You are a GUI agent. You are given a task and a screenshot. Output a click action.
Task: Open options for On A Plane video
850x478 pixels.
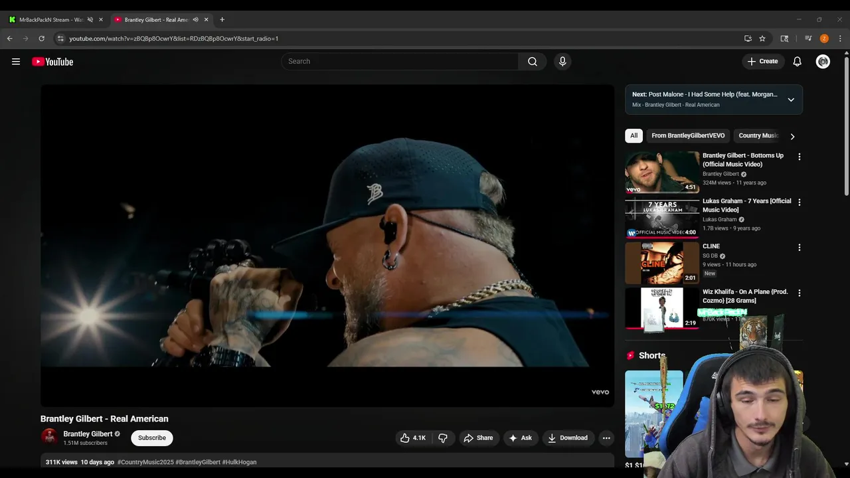pyautogui.click(x=799, y=293)
